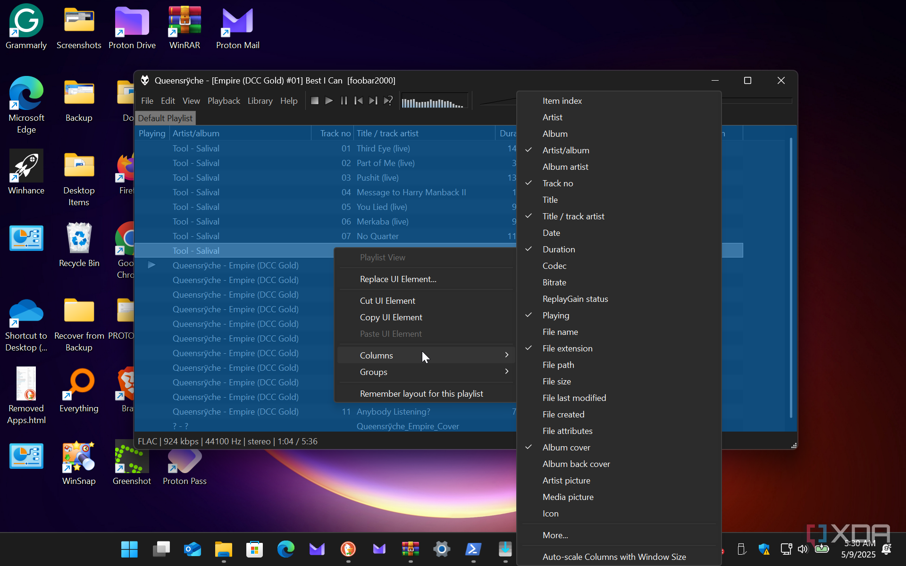Select Remember layout for this playlist
The height and width of the screenshot is (566, 906).
pyautogui.click(x=421, y=393)
